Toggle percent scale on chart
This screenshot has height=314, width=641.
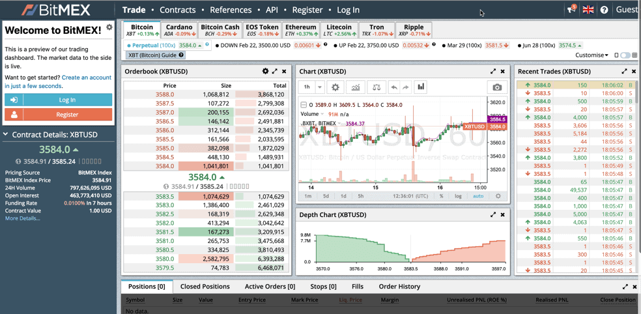[x=442, y=196]
